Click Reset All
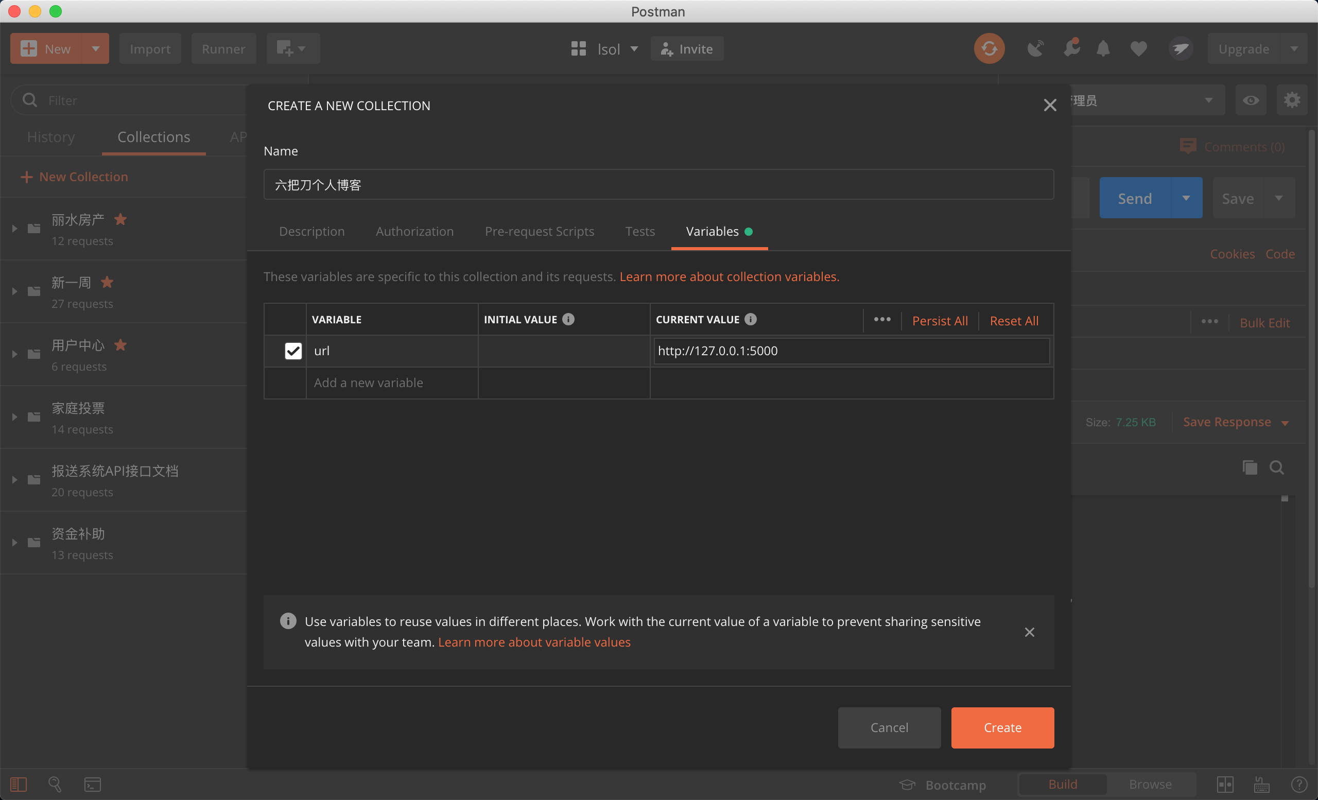 1014,320
